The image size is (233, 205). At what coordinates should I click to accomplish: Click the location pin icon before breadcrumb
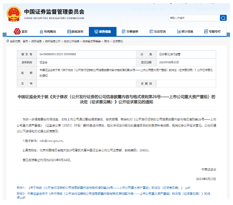pyautogui.click(x=8, y=41)
